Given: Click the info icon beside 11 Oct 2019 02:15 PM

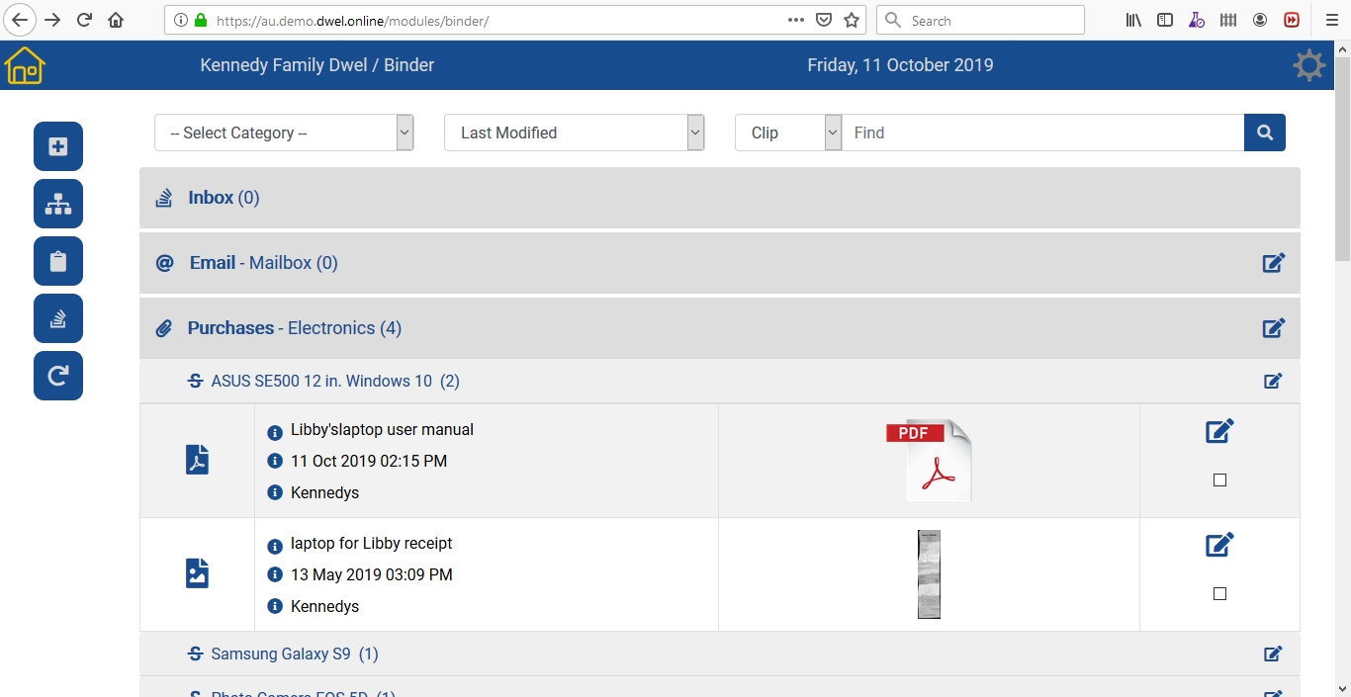Looking at the screenshot, I should tap(275, 462).
